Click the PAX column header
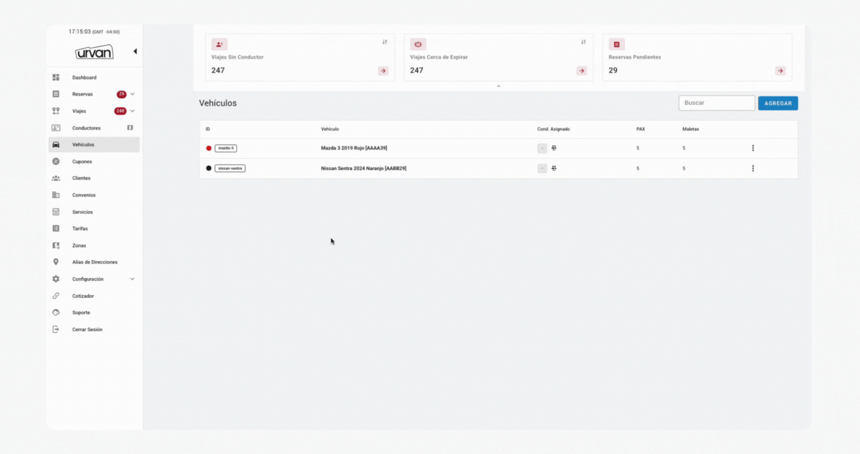860x454 pixels. pyautogui.click(x=641, y=129)
